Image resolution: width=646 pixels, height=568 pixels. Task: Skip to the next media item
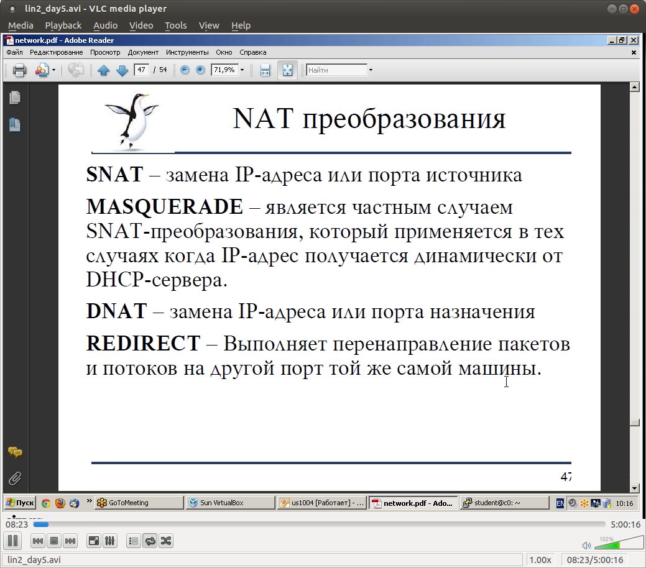(x=70, y=541)
